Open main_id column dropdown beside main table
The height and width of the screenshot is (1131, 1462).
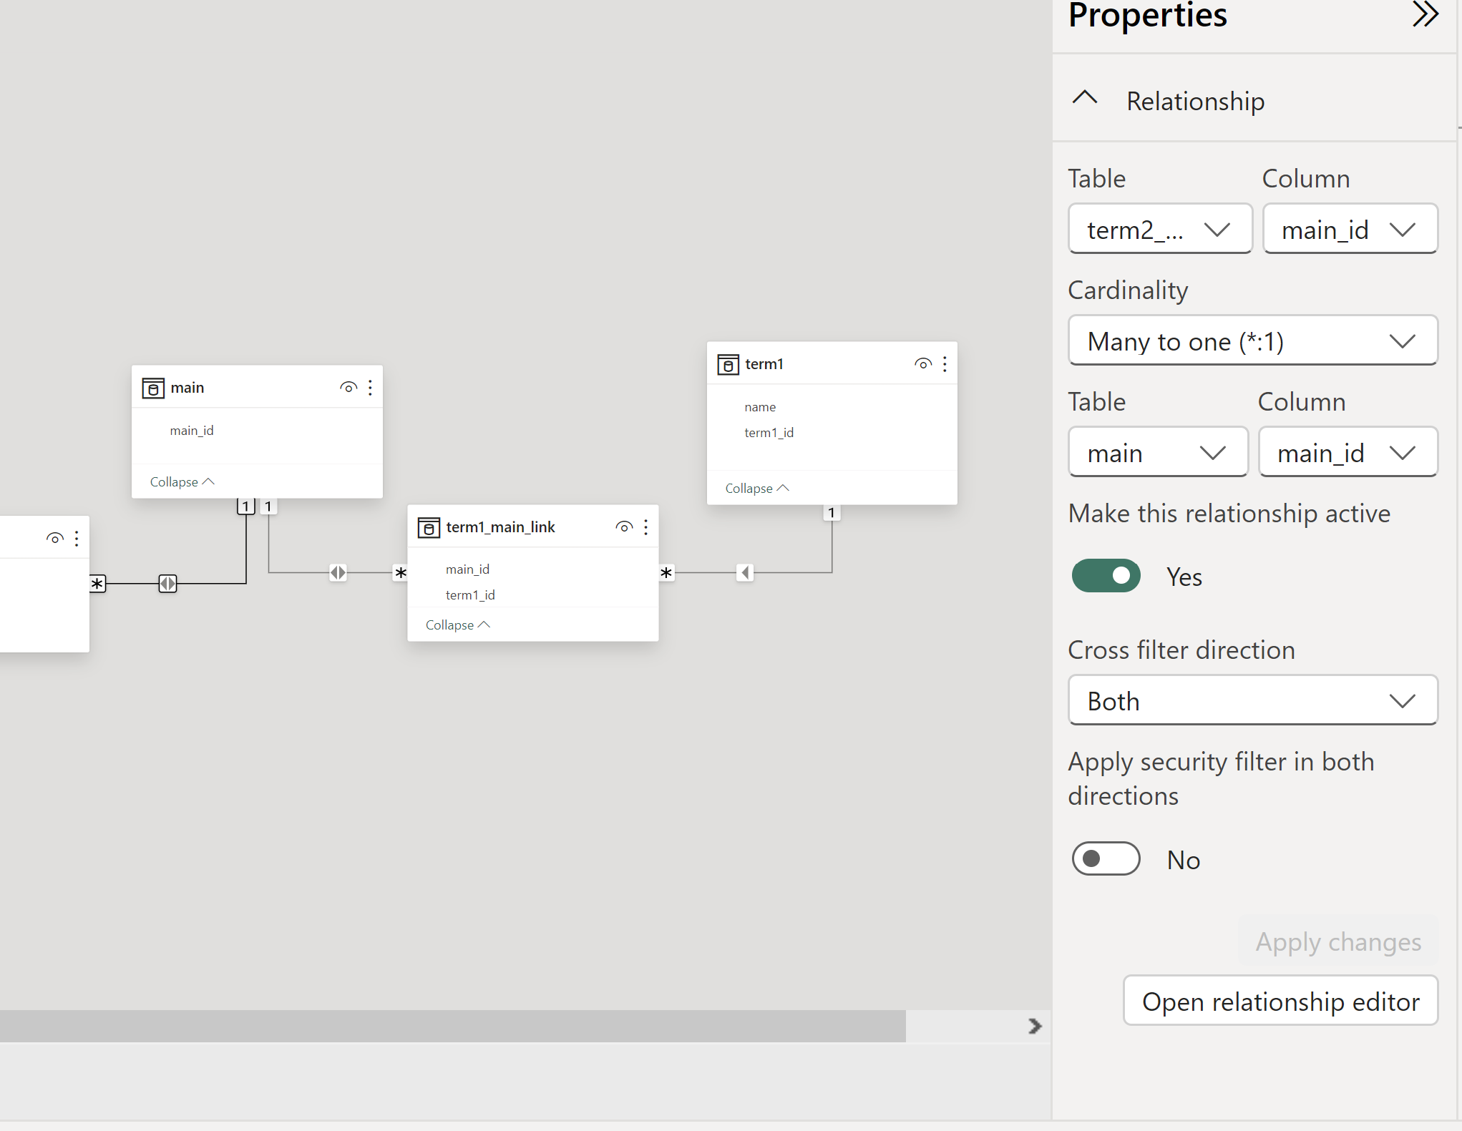[1348, 452]
